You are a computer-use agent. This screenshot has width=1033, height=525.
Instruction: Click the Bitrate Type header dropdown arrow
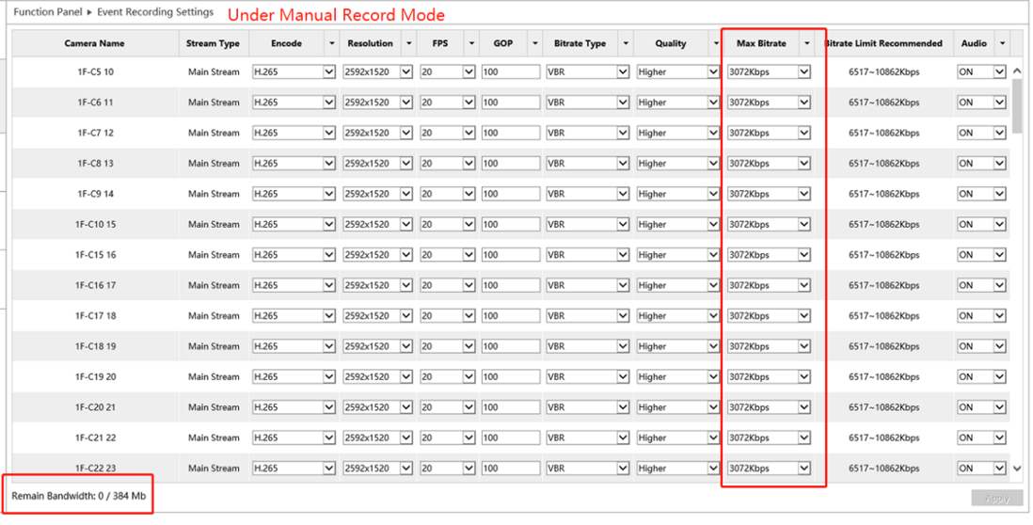pyautogui.click(x=623, y=43)
